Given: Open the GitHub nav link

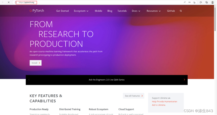Looking at the screenshot, I should pos(171,11).
